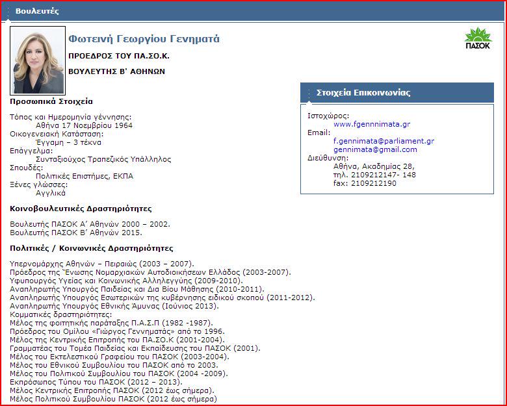Click the Πολιτικές / Κοινωνικές Δραστηριότητες heading
The image size is (507, 406).
click(x=92, y=248)
